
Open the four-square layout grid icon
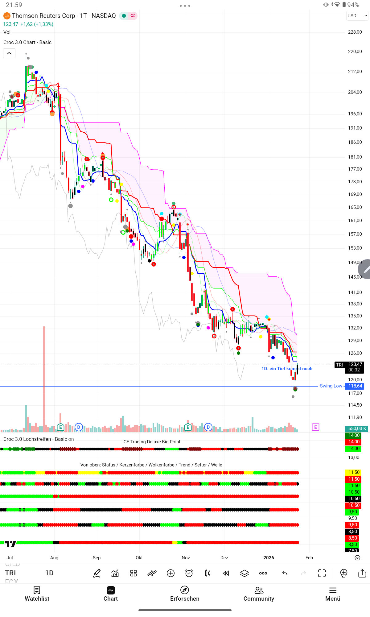134,573
